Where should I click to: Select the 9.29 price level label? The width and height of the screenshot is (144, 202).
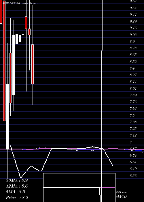(x=133, y=21)
